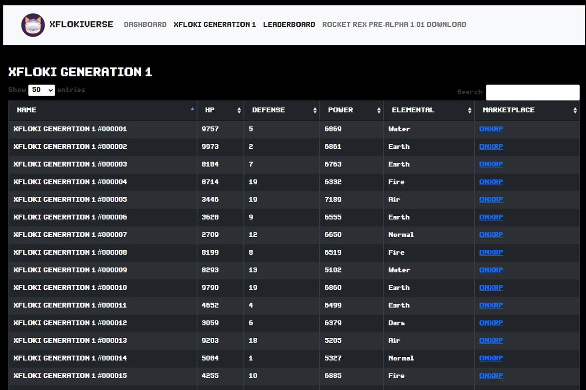
Task: Click the DEFENSE column sort arrows
Action: [314, 110]
